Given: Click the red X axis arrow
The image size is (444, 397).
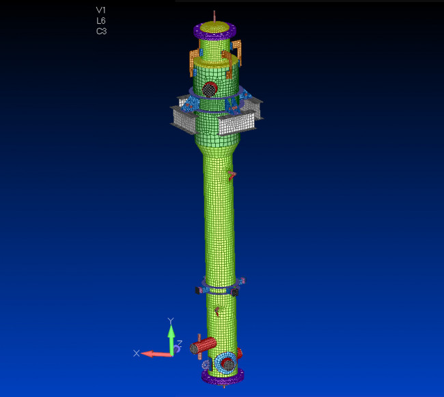Looking at the screenshot, I should [154, 353].
